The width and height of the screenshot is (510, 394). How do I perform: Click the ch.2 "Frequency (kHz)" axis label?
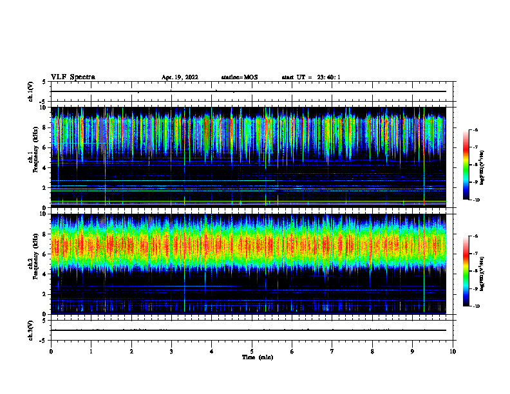(x=35, y=256)
